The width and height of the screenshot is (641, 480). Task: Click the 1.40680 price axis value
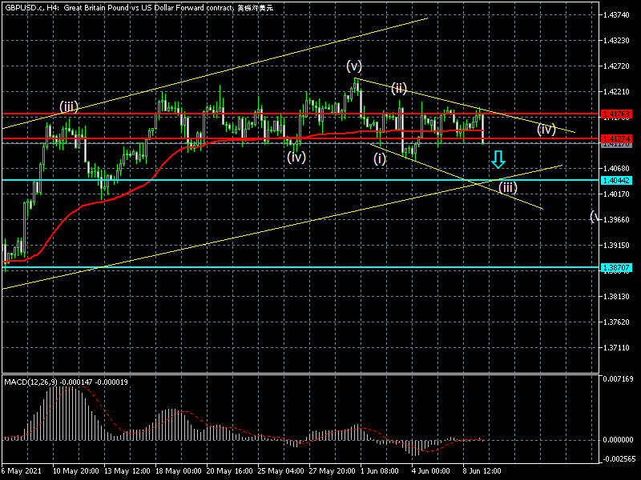(x=616, y=169)
